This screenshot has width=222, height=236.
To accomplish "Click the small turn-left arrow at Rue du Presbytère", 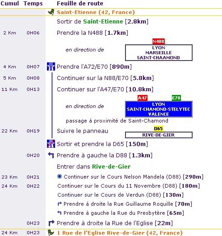I will pos(60,213).
